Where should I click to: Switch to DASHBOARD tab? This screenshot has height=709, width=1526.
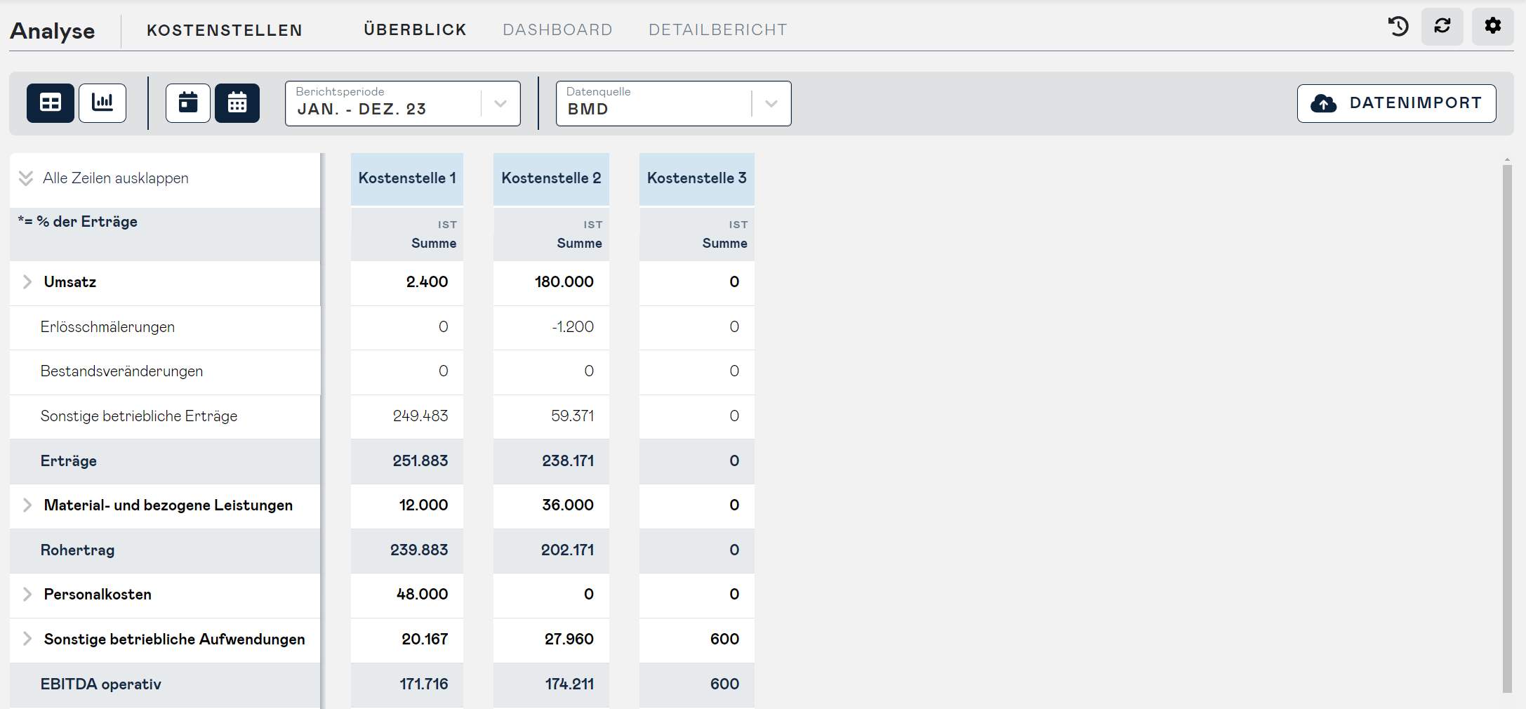(x=557, y=29)
